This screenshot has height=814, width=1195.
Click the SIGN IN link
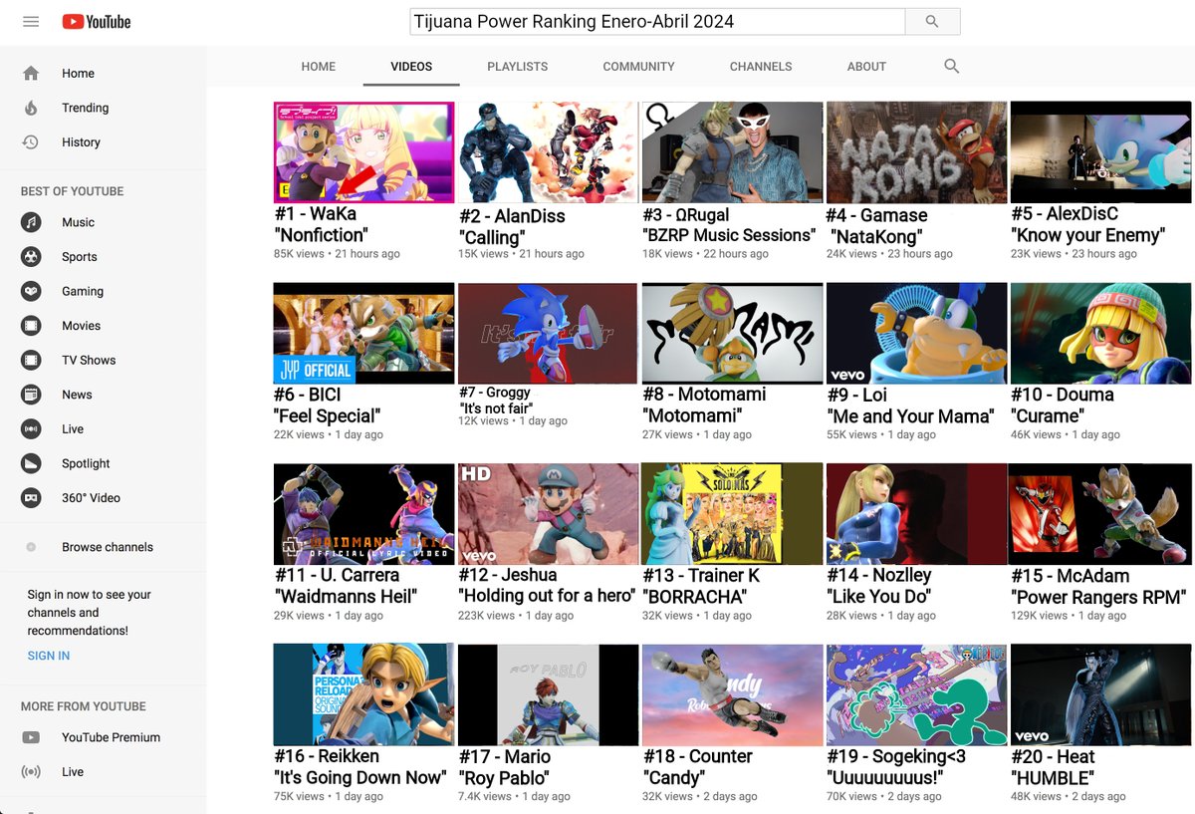(x=49, y=656)
